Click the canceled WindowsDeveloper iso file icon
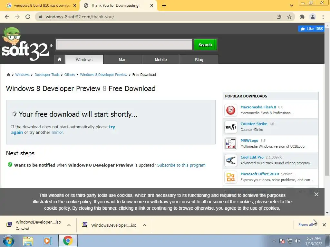This screenshot has width=330, height=247. [9, 224]
